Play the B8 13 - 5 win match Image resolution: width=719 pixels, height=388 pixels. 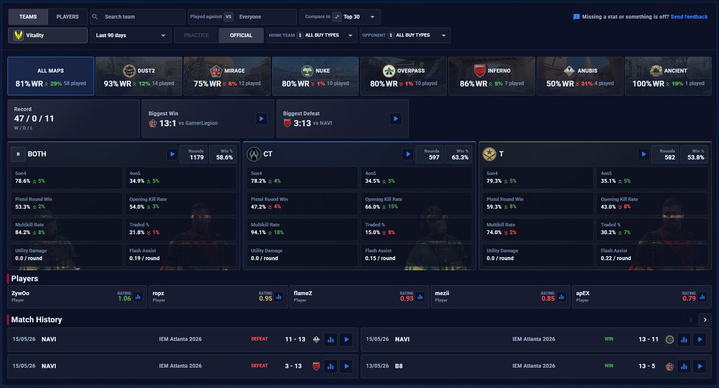tap(699, 366)
